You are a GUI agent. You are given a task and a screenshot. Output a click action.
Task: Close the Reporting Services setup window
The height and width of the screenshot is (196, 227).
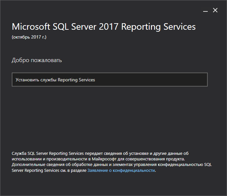[215, 10]
